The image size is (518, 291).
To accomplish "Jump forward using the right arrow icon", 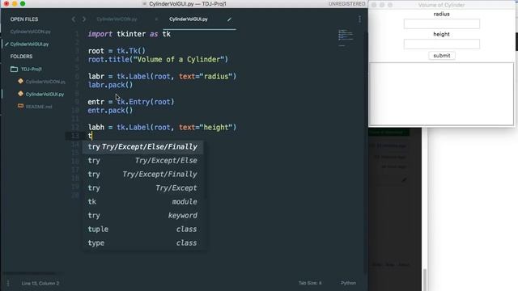I will [84, 19].
